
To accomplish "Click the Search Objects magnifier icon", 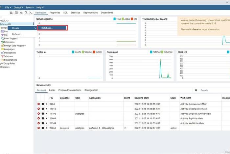I will (x=26, y=13).
